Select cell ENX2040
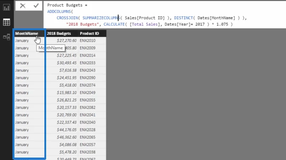286x160 pixels. 88,122
